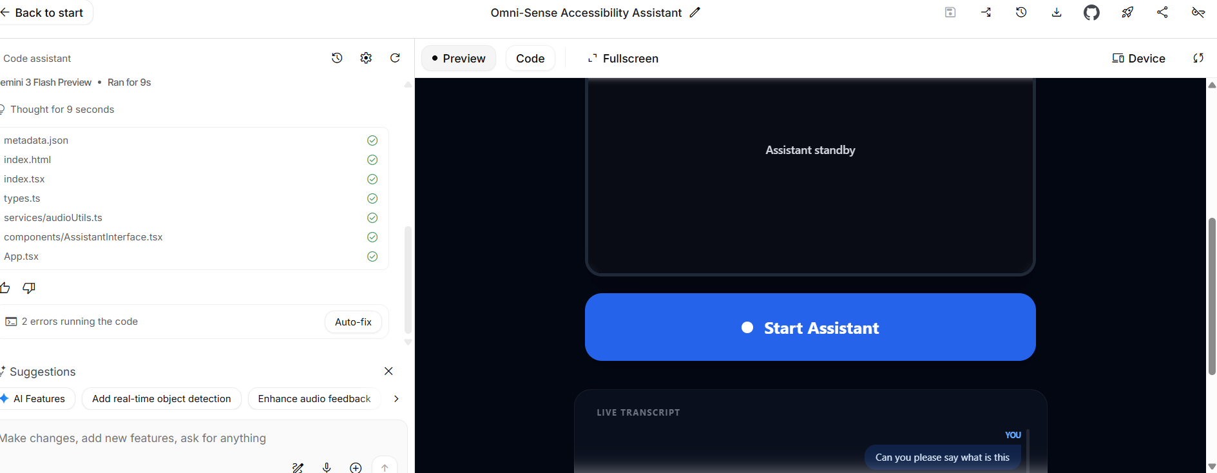Open Device selector

pyautogui.click(x=1138, y=59)
